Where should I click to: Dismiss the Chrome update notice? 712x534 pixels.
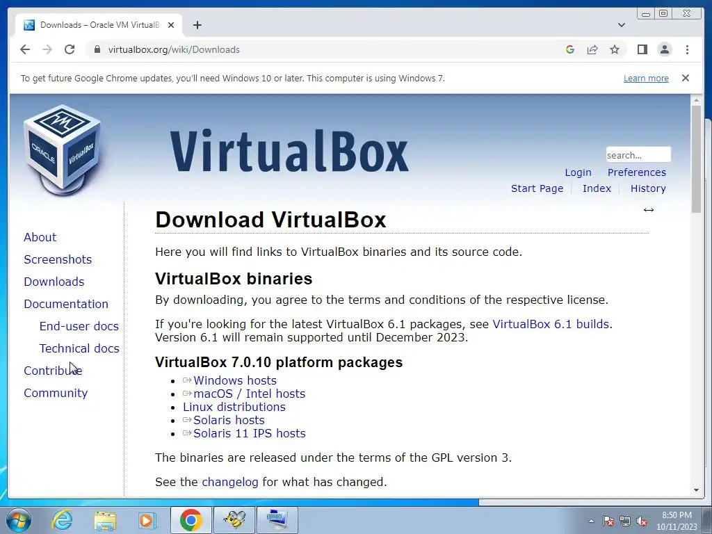(x=685, y=78)
